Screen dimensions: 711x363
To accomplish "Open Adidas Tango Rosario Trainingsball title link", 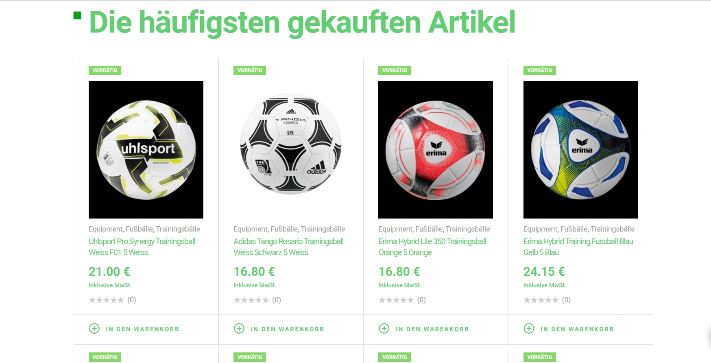I will [x=288, y=247].
